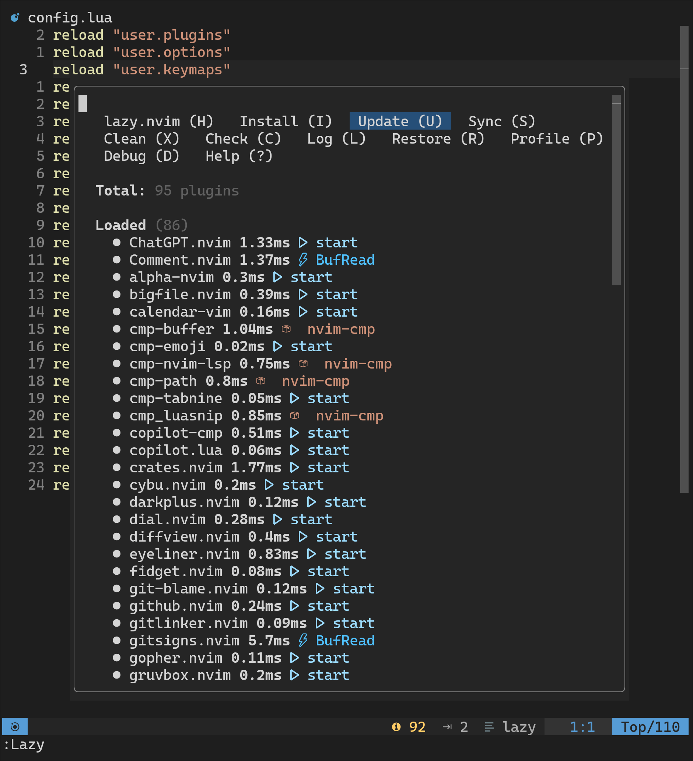Select the Comment.nvim plugin name
Screen dimensions: 693x761
pos(180,260)
